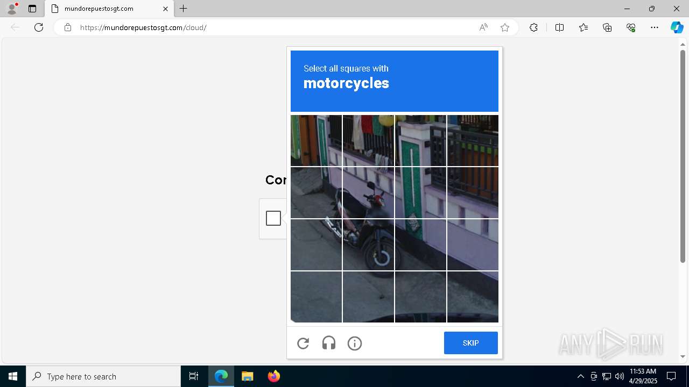Add this page to favorites star
The height and width of the screenshot is (387, 689).
click(505, 27)
